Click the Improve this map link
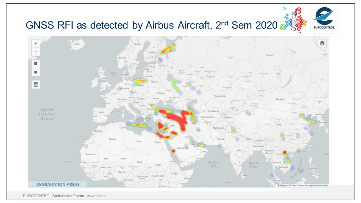The height and width of the screenshot is (203, 361). click(x=318, y=186)
